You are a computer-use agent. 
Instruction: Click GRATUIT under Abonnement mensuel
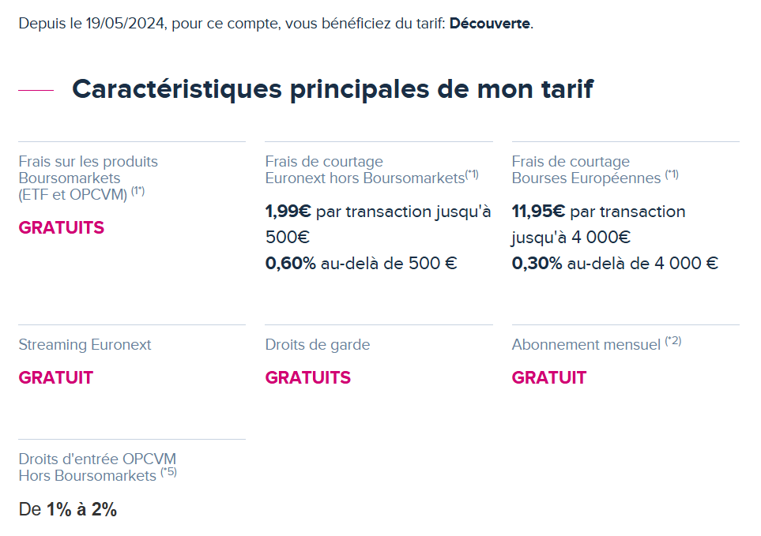click(x=549, y=378)
